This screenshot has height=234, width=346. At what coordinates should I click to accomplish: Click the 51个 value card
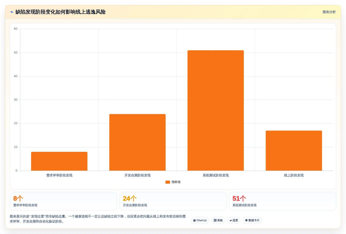(283, 201)
